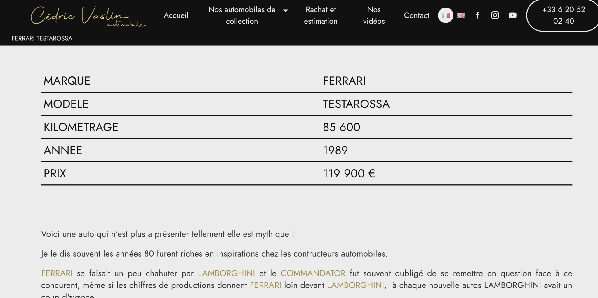598x298 pixels.
Task: Open the Facebook page icon
Action: click(x=477, y=15)
